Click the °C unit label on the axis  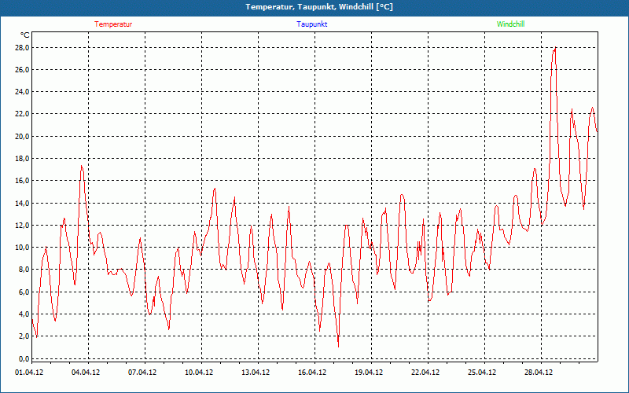[25, 35]
